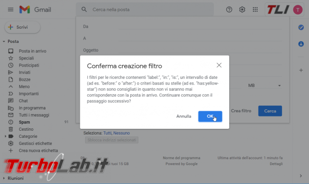Click the Scrivi compose button
The height and width of the screenshot is (184, 309).
click(x=22, y=27)
